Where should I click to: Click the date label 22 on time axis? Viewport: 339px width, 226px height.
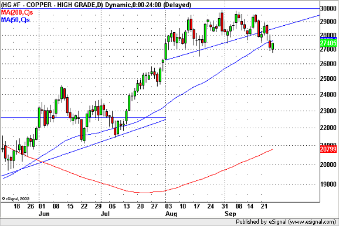pos(84,206)
